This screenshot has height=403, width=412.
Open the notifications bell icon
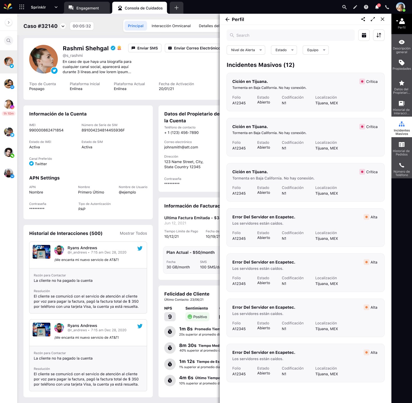click(377, 7)
